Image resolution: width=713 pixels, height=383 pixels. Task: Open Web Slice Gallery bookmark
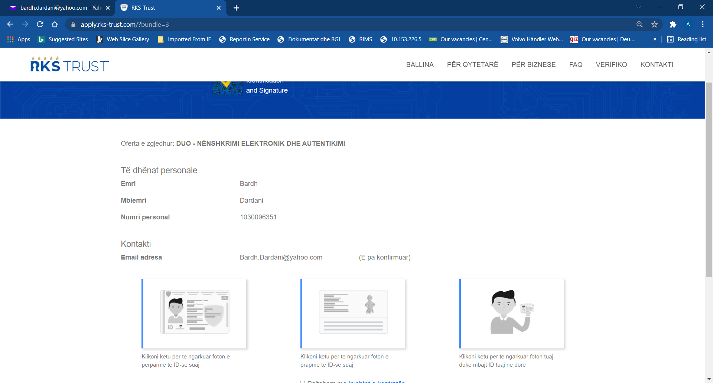pyautogui.click(x=123, y=39)
